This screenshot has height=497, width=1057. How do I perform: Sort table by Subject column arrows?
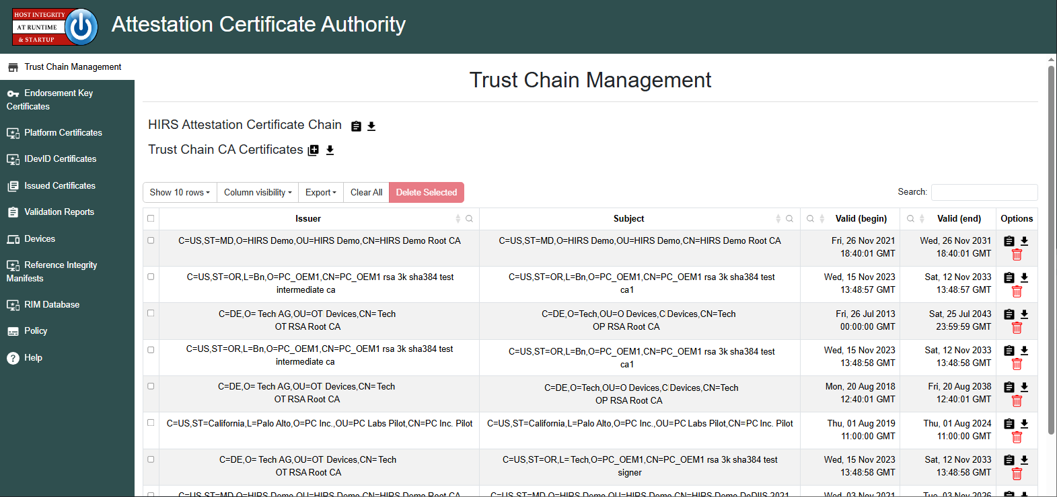[x=778, y=219]
